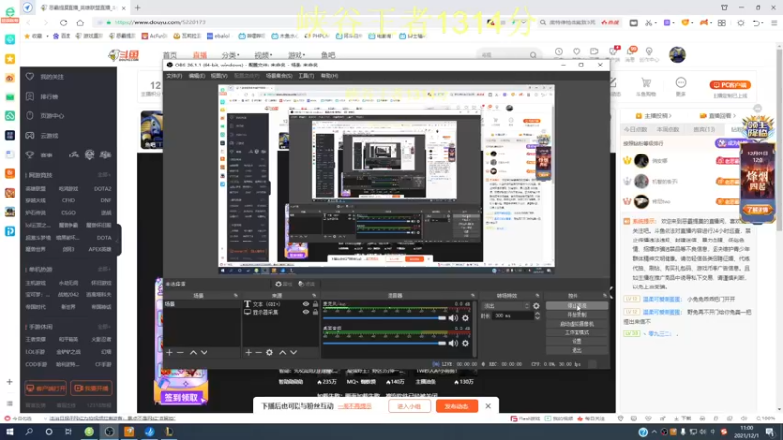This screenshot has height=440, width=783.
Task: Click the orange publish update button
Action: [456, 406]
